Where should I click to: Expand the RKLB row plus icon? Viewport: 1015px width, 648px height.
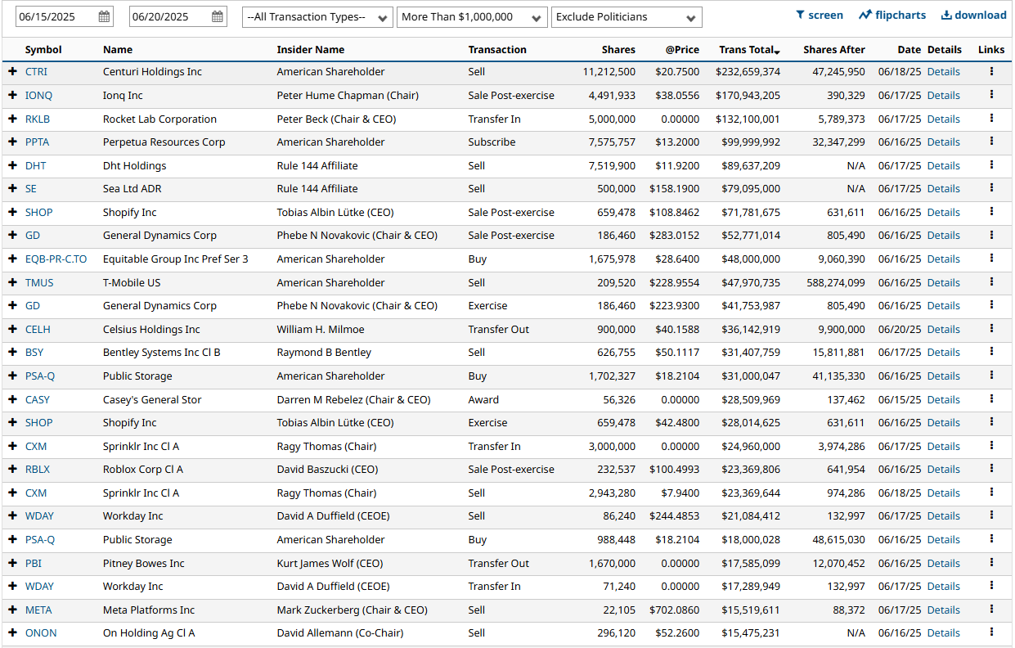click(12, 119)
